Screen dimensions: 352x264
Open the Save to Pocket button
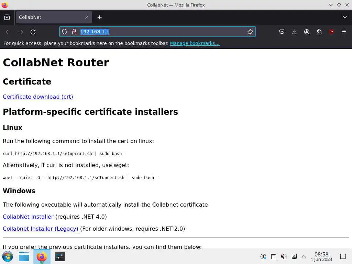(x=282, y=32)
